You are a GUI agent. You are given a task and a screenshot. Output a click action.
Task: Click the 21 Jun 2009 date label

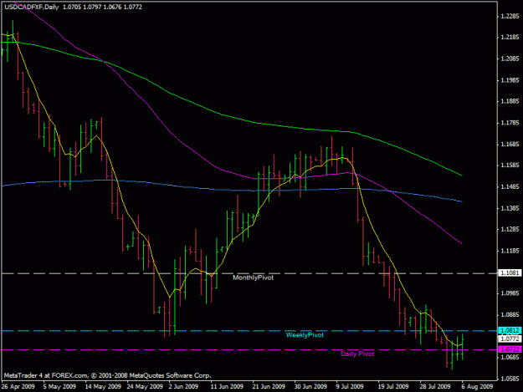pos(269,387)
